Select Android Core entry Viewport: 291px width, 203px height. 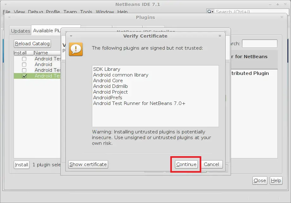tap(108, 81)
